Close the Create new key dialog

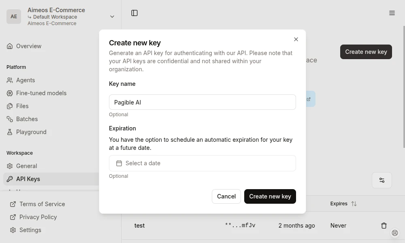(x=296, y=39)
